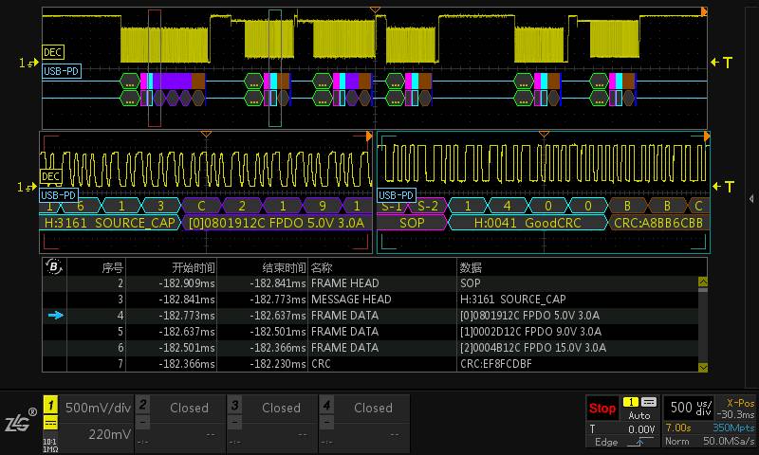Image resolution: width=759 pixels, height=455 pixels.
Task: Click right zoom view T level marker
Action: click(723, 186)
